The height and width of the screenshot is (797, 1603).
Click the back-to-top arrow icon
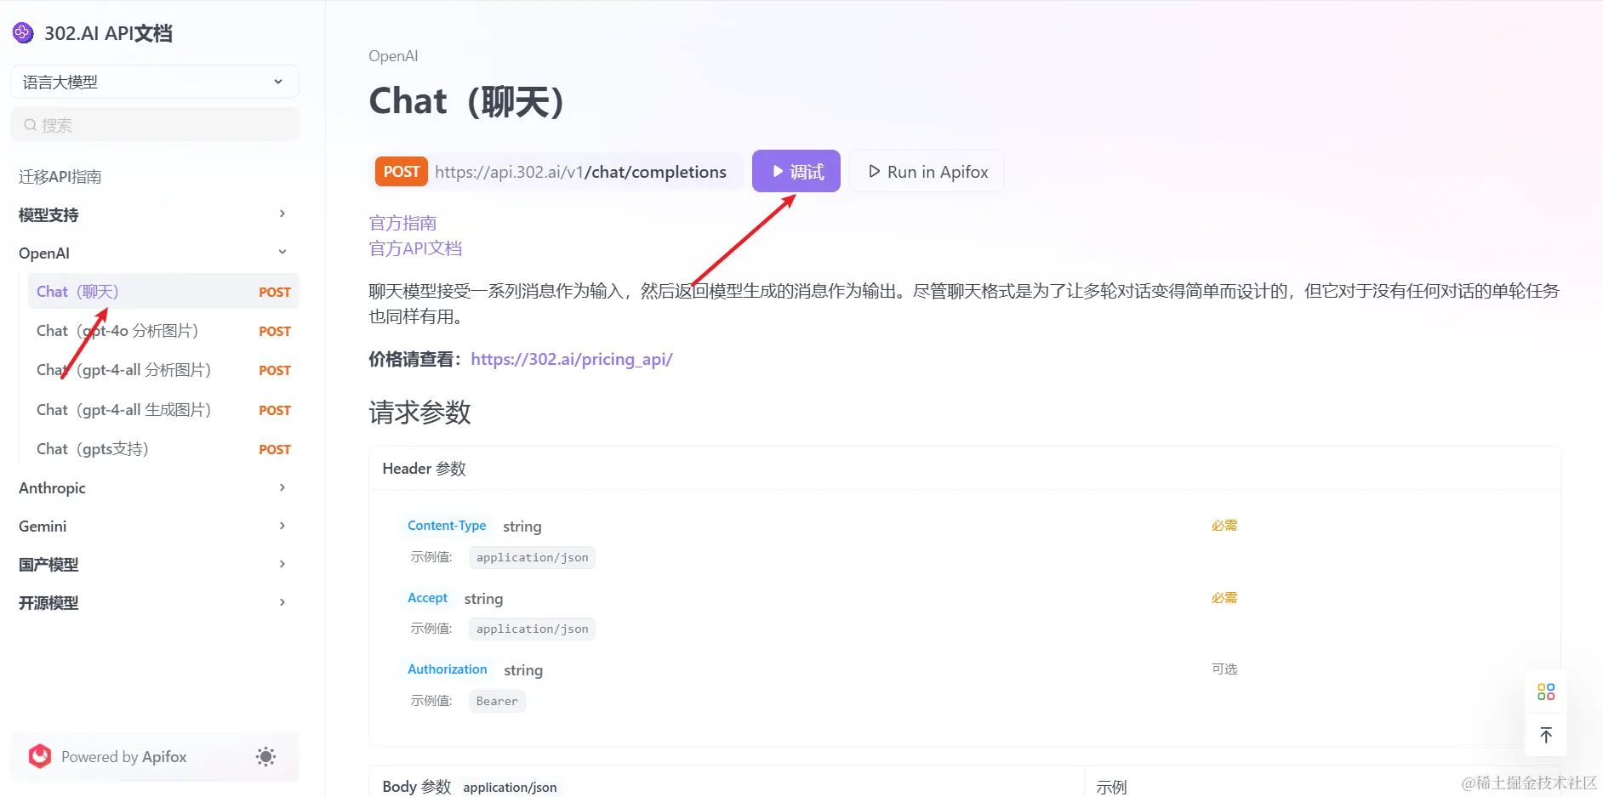pos(1546,735)
